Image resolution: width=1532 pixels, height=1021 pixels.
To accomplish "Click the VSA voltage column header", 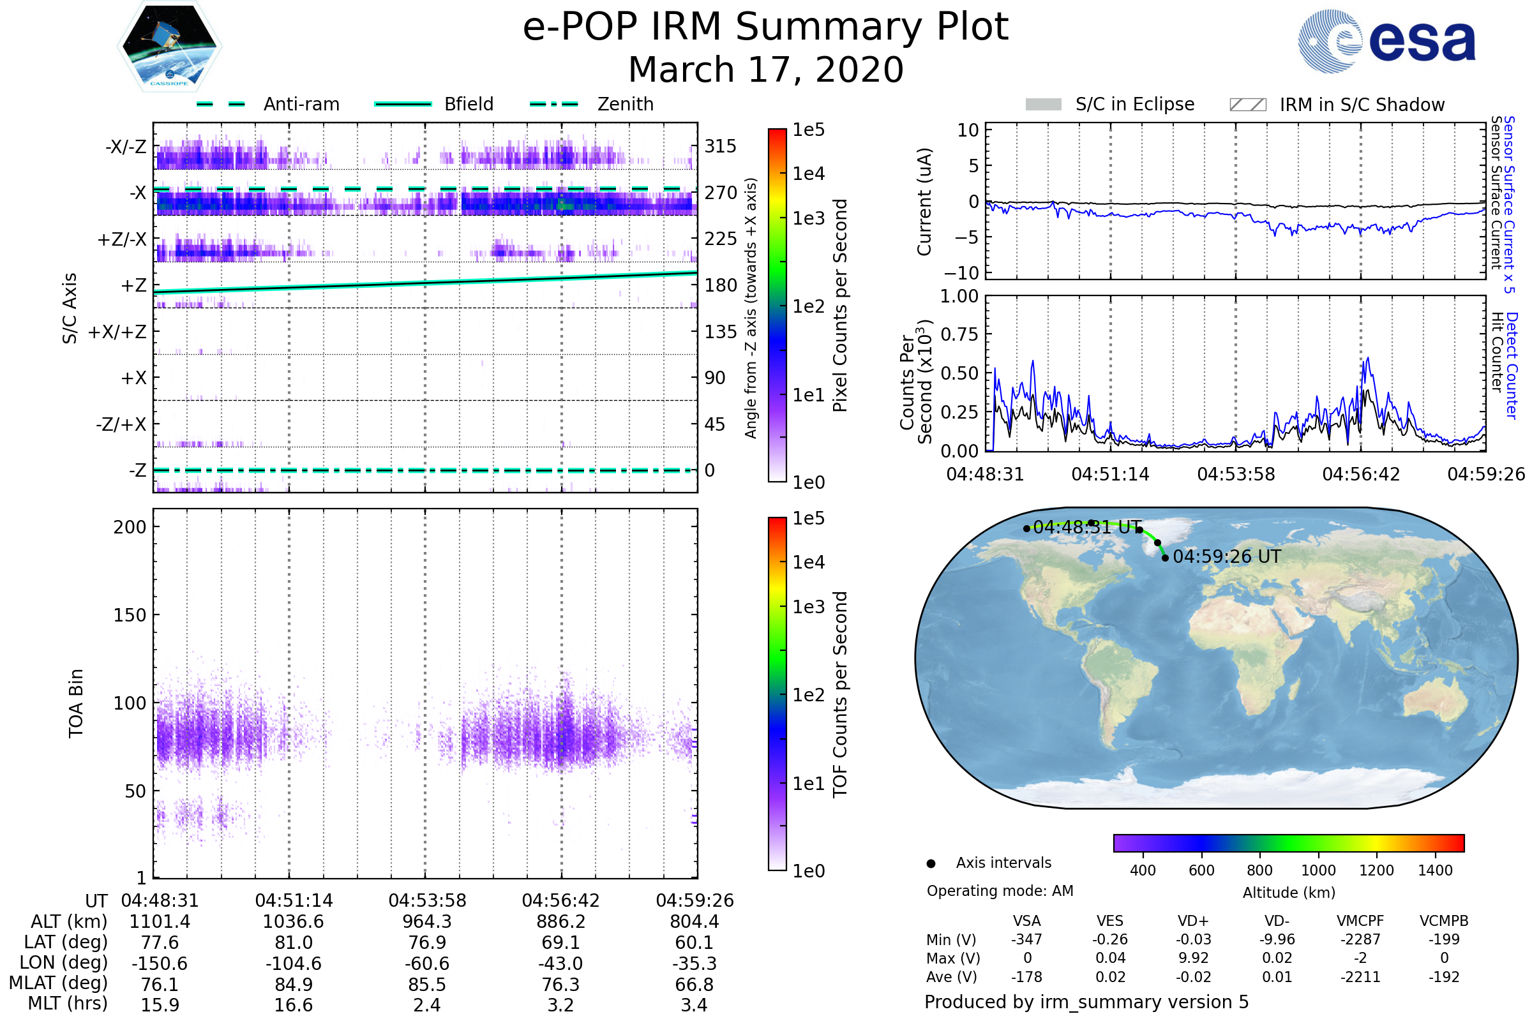I will point(1026,921).
